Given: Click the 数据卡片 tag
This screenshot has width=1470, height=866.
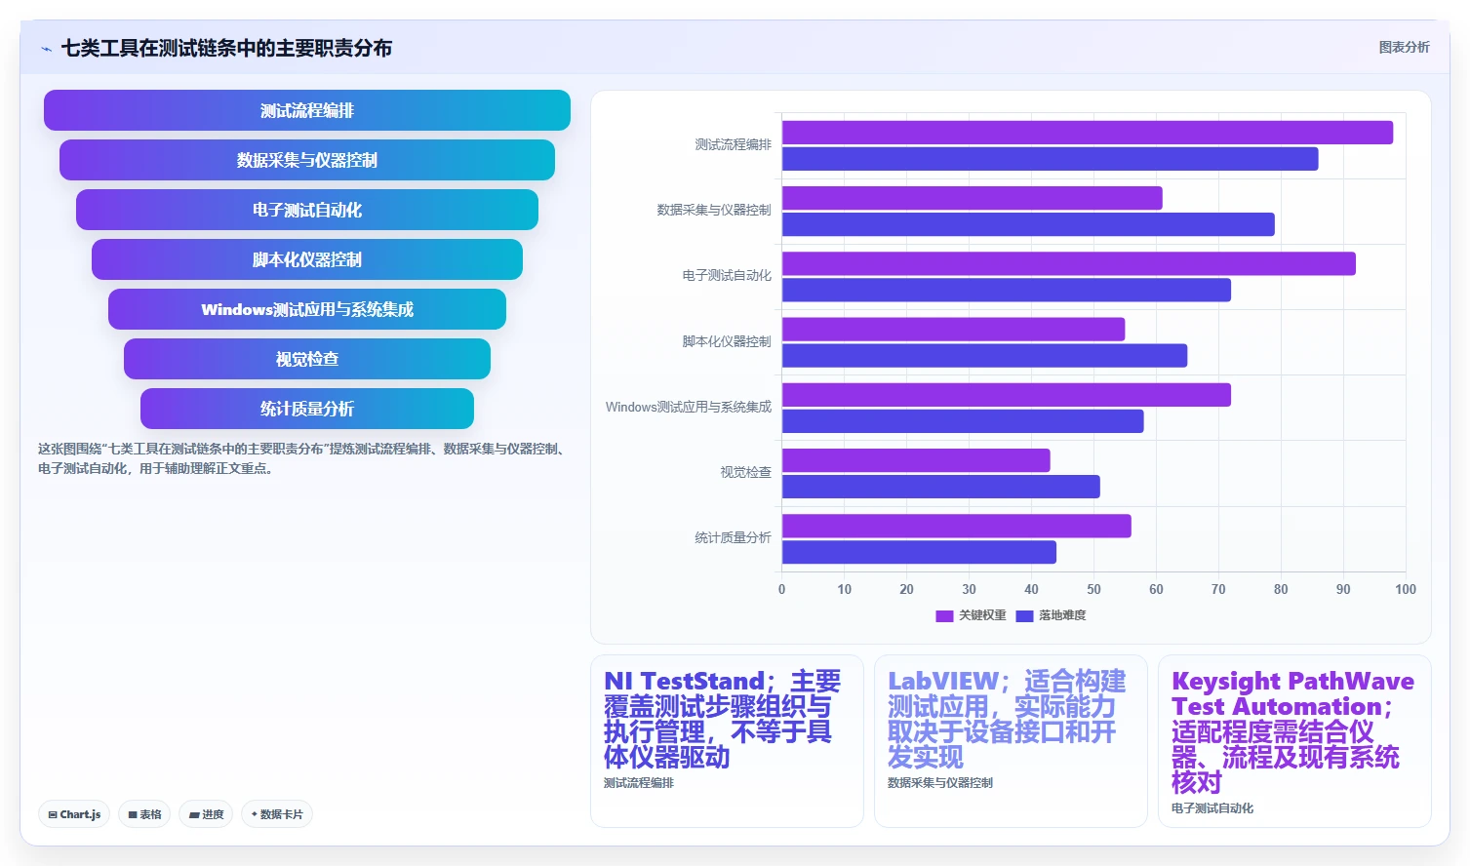Looking at the screenshot, I should 277,814.
